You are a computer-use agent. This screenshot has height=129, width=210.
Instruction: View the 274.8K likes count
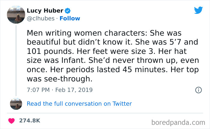pos(30,121)
